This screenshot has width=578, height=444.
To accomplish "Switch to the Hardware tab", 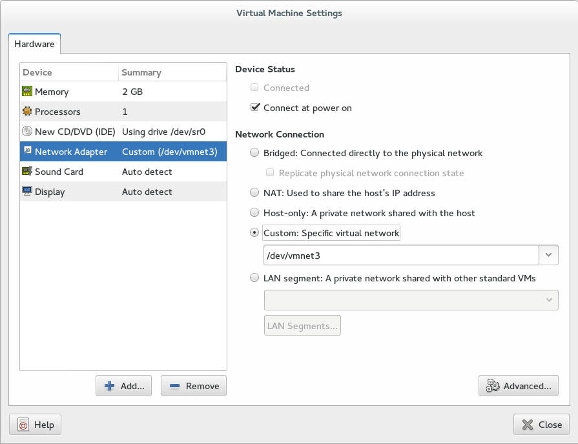I will [x=34, y=44].
